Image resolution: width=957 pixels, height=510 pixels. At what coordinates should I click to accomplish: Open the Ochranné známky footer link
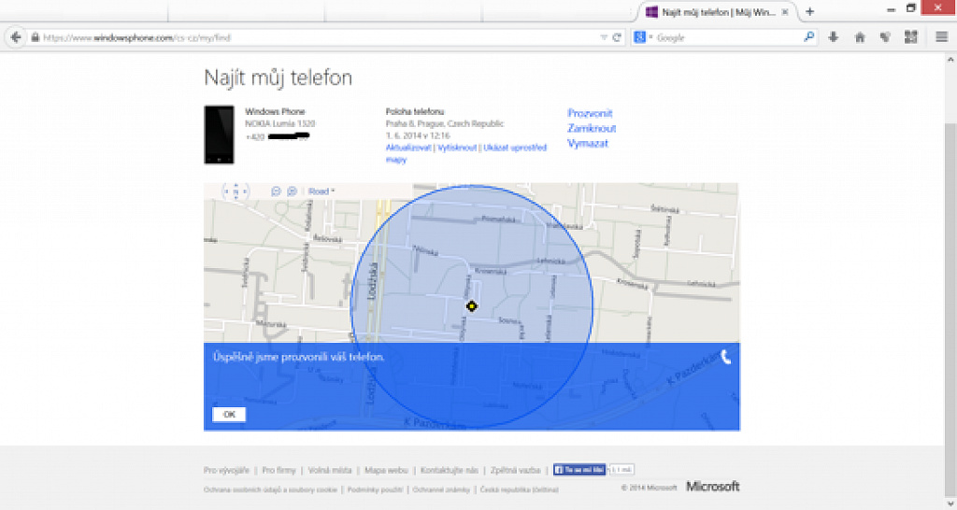[441, 489]
